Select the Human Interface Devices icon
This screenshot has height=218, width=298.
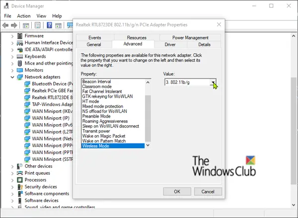(x=19, y=43)
